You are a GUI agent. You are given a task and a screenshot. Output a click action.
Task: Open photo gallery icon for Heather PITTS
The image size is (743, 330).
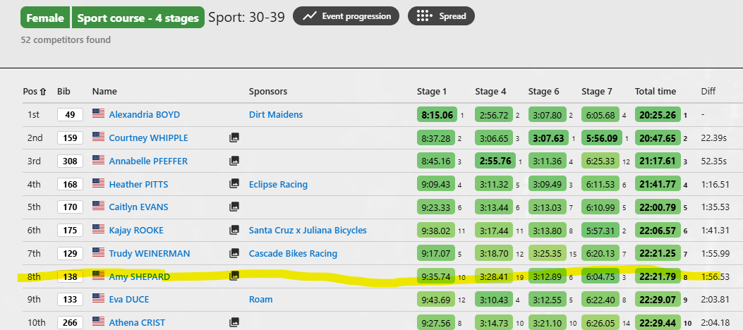(x=234, y=184)
